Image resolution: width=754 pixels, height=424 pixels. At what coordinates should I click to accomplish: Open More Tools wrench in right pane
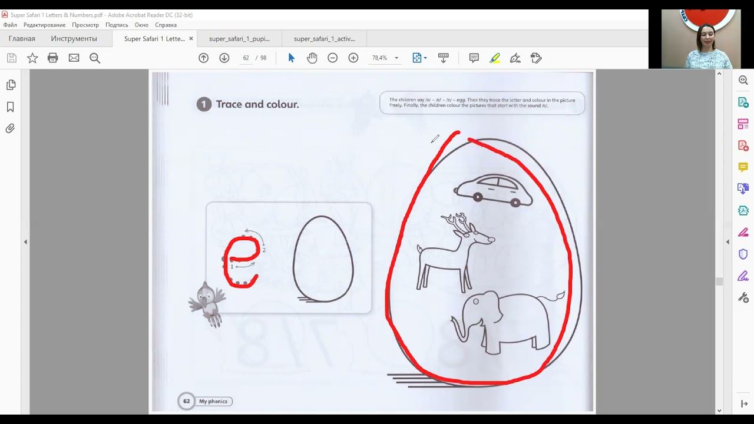(x=743, y=297)
